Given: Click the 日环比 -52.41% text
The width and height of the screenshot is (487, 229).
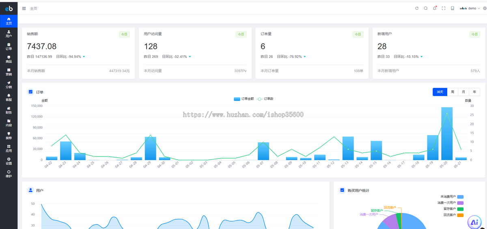Looking at the screenshot, I should point(175,57).
